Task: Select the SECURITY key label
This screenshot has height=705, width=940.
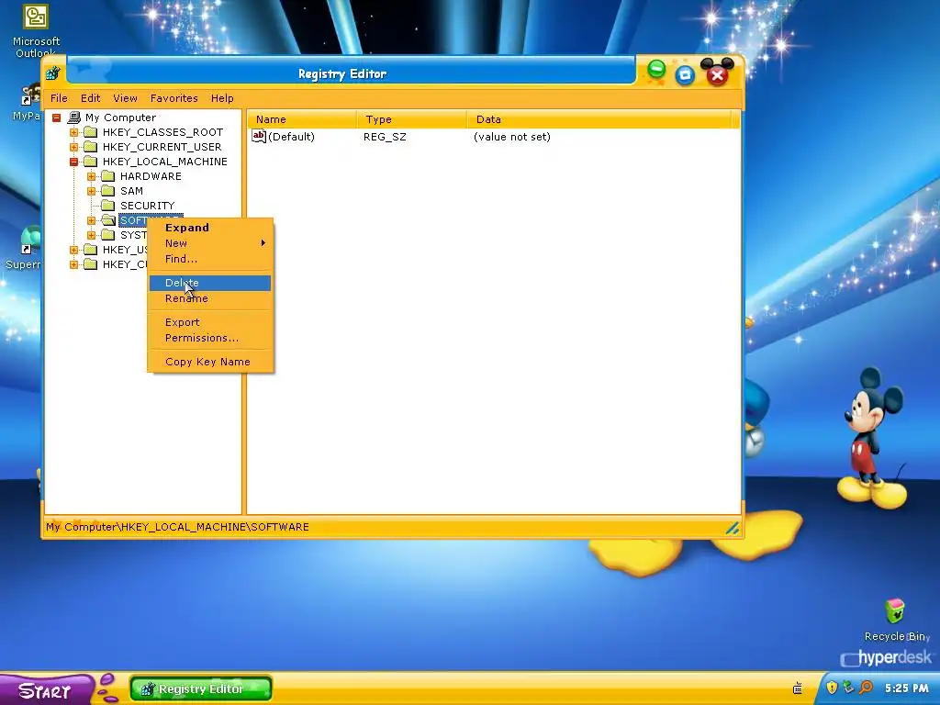Action: coord(148,206)
